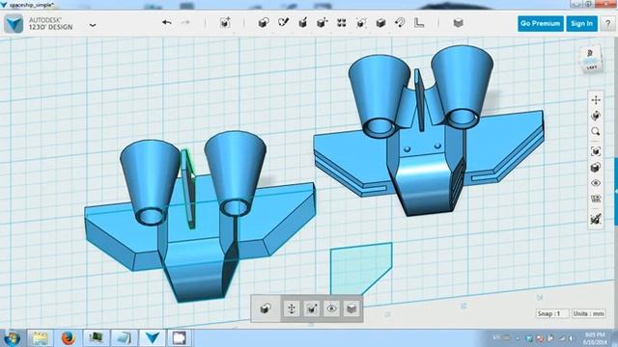Select the Measure ruler tool
Image resolution: width=618 pixels, height=347 pixels.
point(419,23)
